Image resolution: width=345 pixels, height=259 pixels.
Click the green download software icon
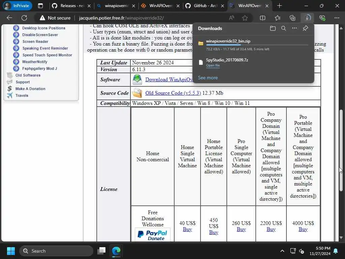(x=137, y=80)
